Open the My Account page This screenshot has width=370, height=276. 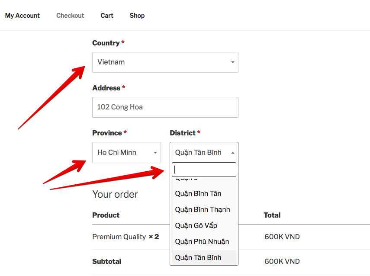click(x=23, y=16)
